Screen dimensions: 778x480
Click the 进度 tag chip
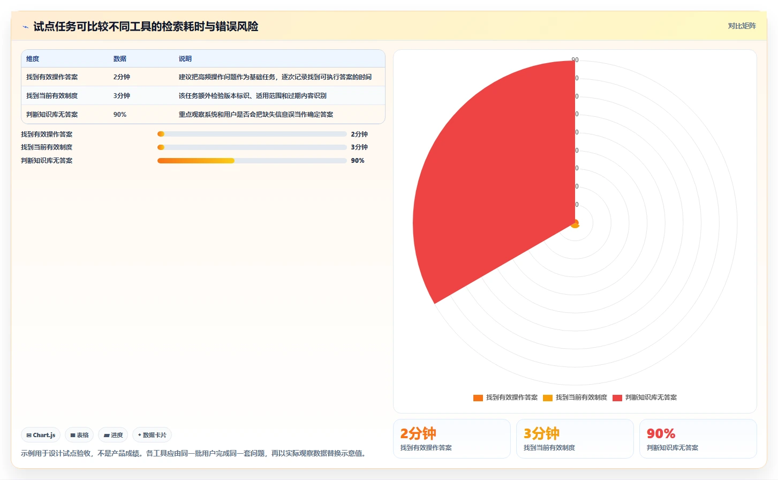click(x=113, y=435)
